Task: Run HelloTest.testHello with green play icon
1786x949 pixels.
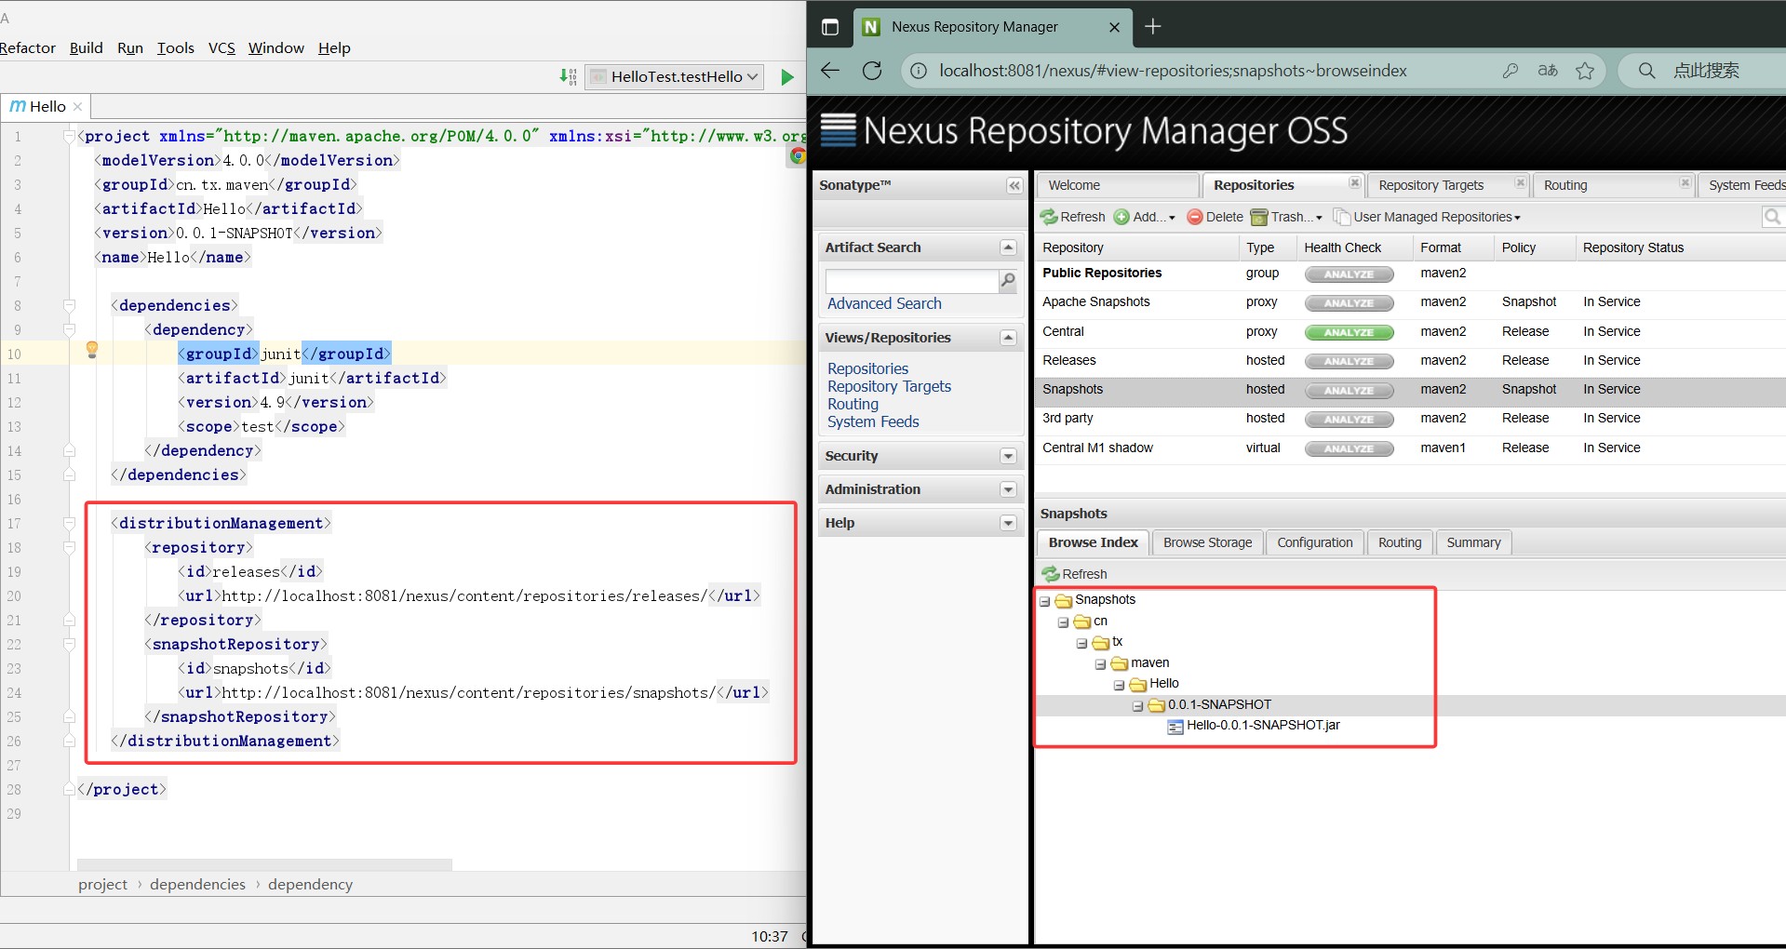Action: pyautogui.click(x=787, y=77)
